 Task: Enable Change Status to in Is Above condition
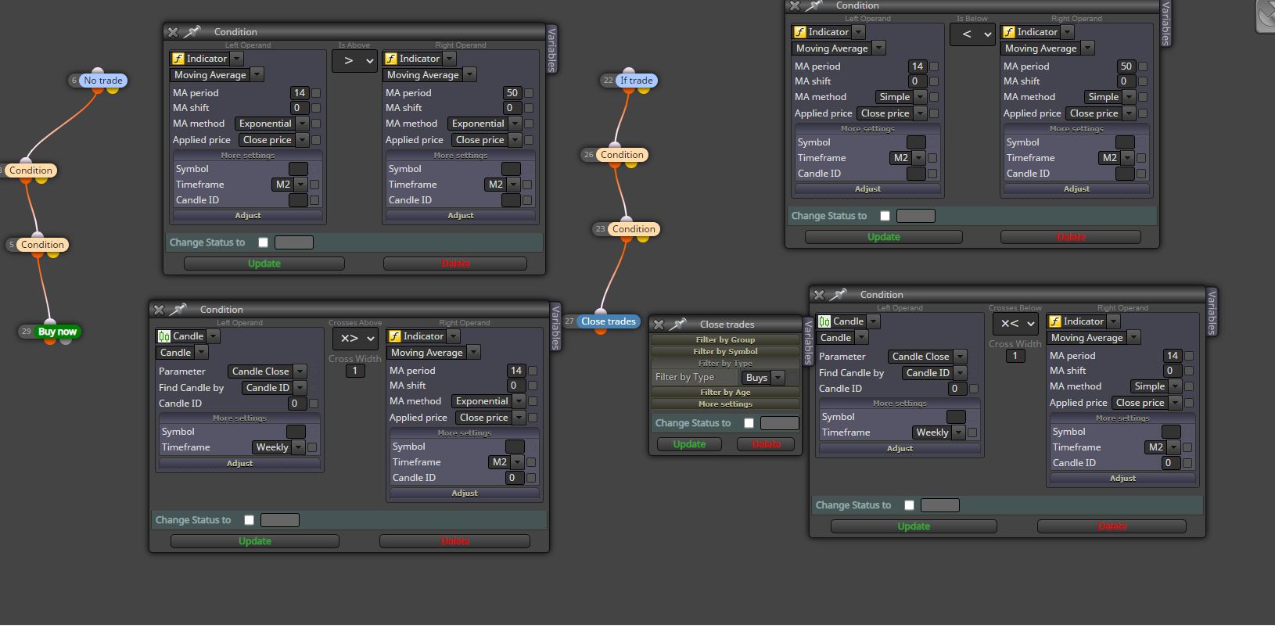(x=263, y=242)
